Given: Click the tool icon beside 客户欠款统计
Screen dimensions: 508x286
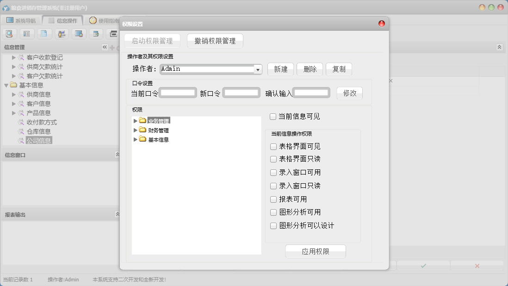Looking at the screenshot, I should pyautogui.click(x=21, y=76).
